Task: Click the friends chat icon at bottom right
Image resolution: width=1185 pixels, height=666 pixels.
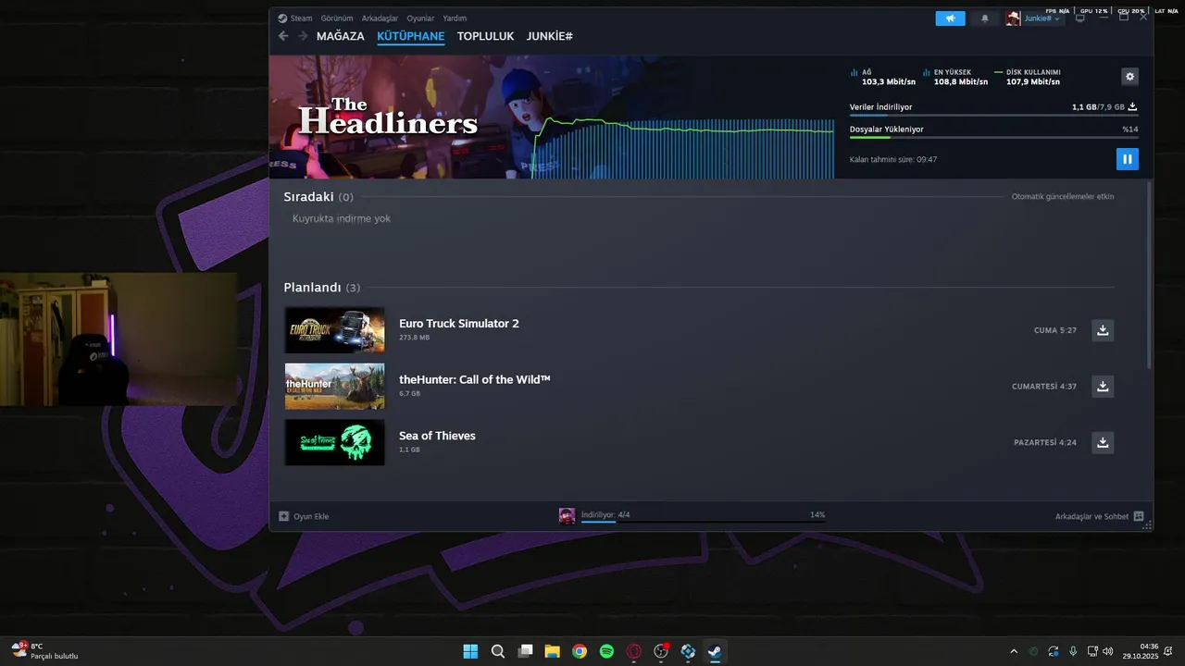Action: pos(1139,516)
